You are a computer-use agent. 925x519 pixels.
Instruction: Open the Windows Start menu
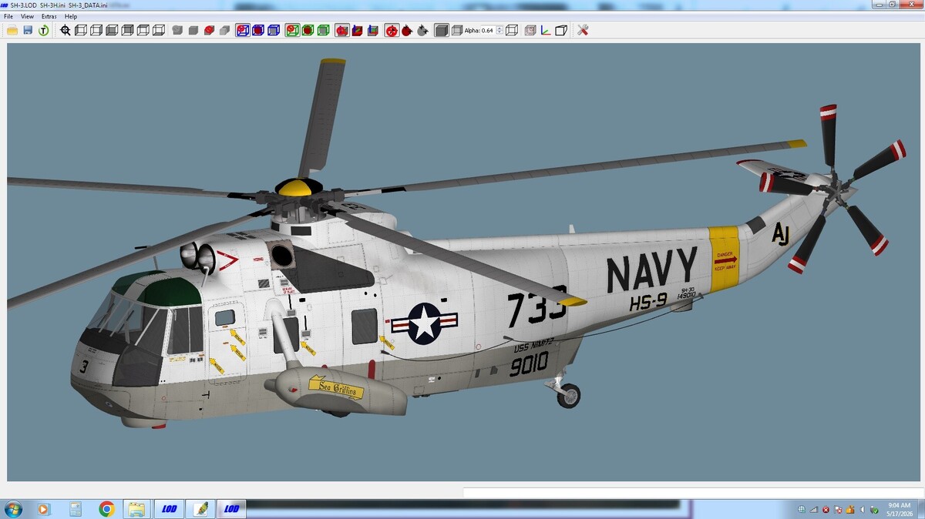(13, 509)
